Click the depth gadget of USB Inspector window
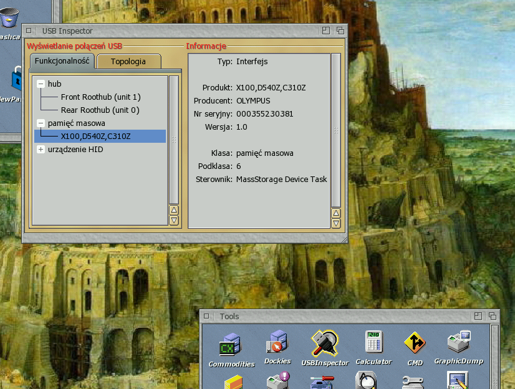The height and width of the screenshot is (389, 515). (340, 31)
